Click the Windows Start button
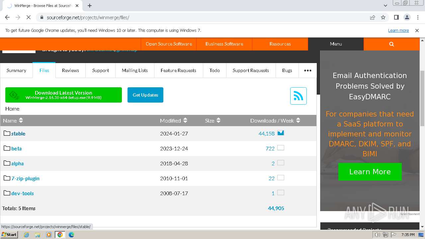Viewport: 425px width, 239px height. (9, 235)
